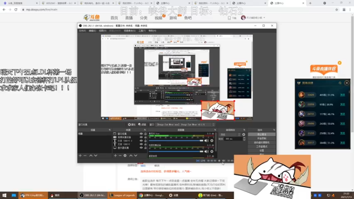Toggle visibility of 视频采集设备 source

141,137
